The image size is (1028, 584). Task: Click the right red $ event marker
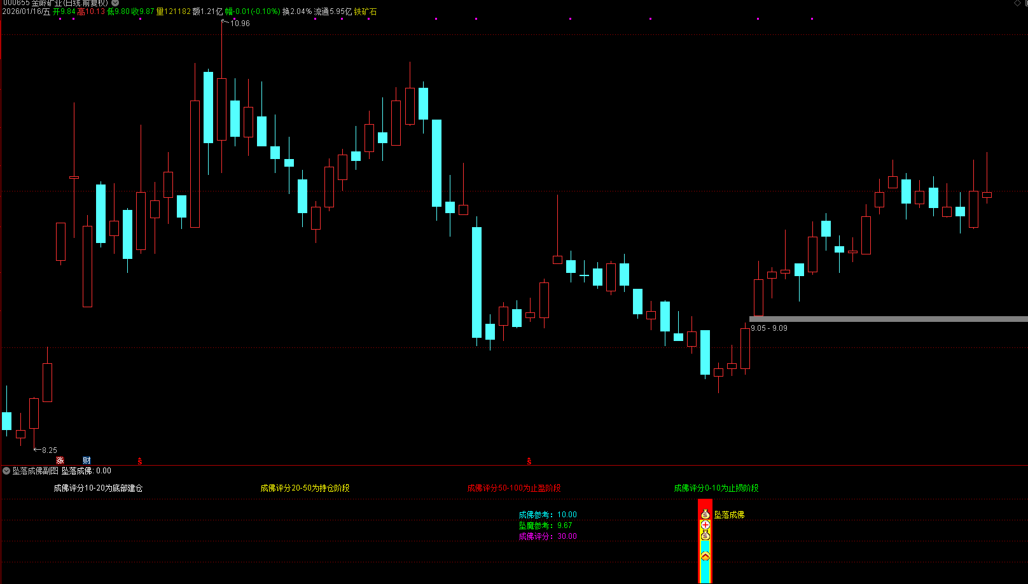[529, 461]
